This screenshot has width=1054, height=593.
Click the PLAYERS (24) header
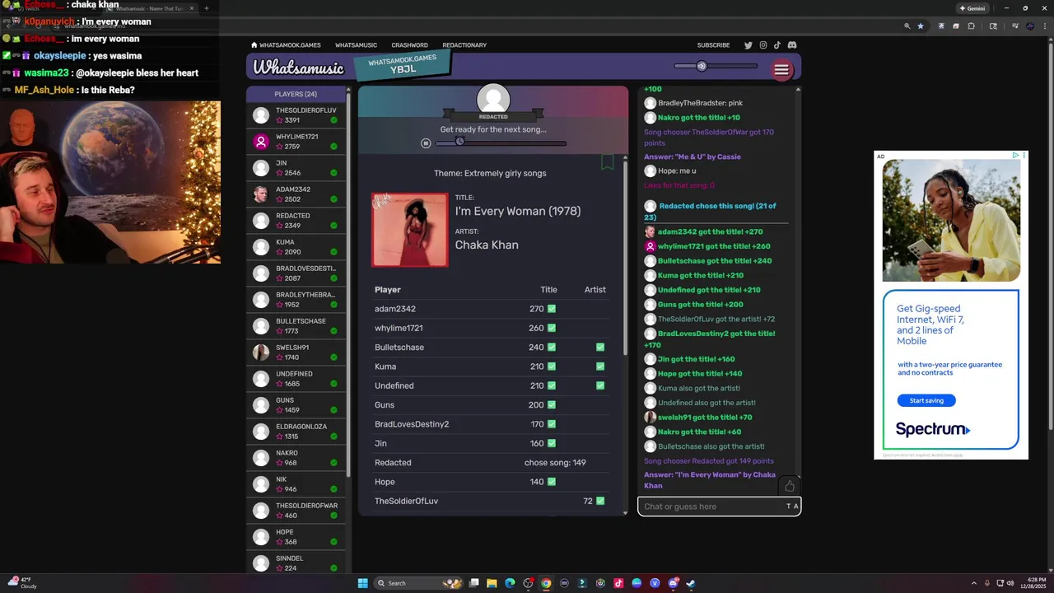(296, 94)
